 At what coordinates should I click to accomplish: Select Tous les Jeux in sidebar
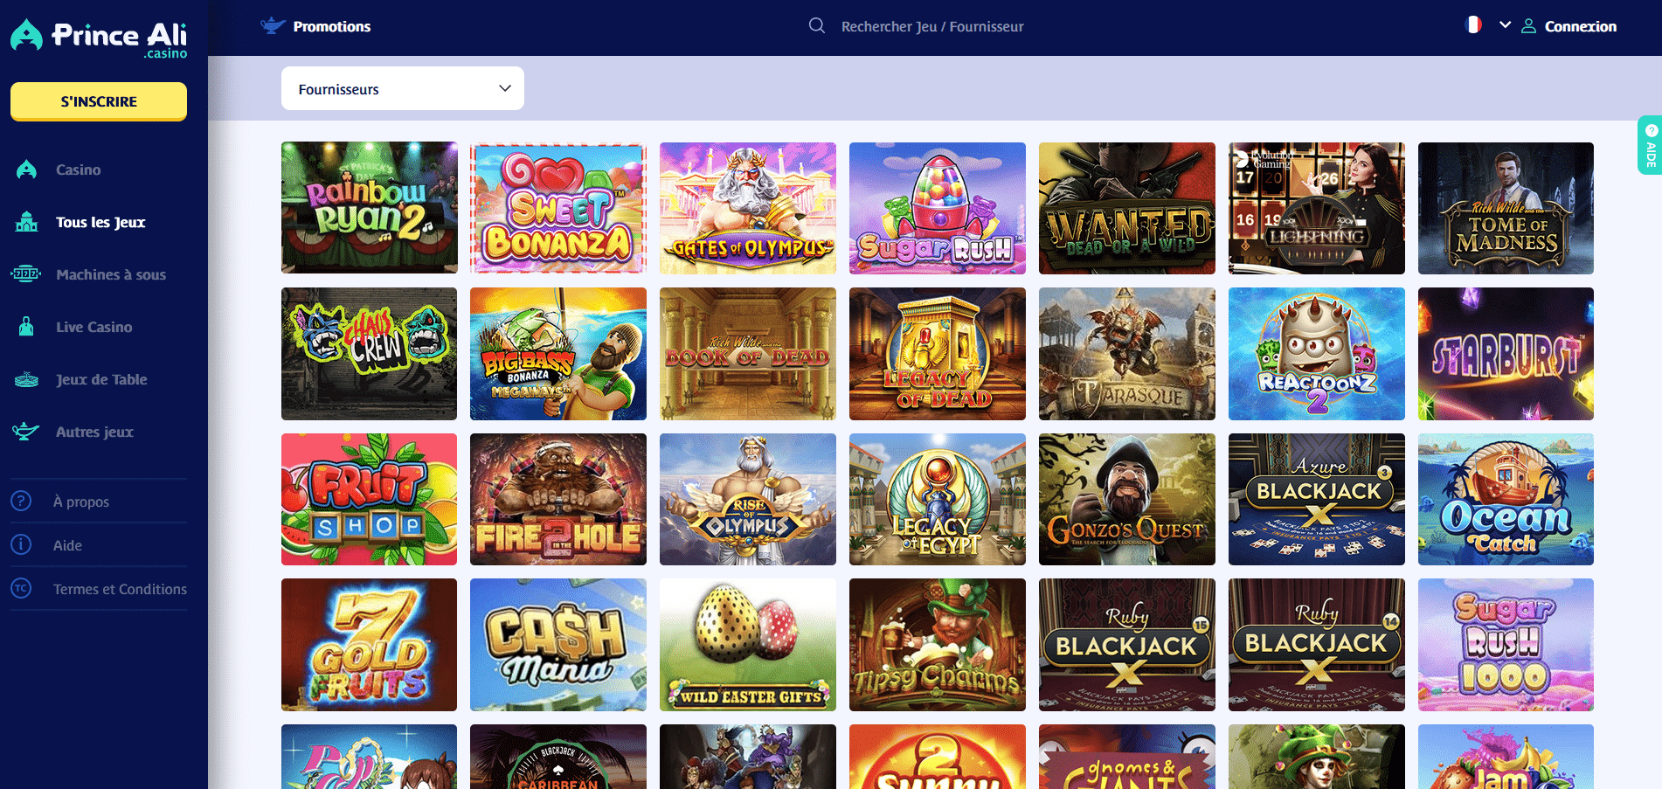click(99, 222)
